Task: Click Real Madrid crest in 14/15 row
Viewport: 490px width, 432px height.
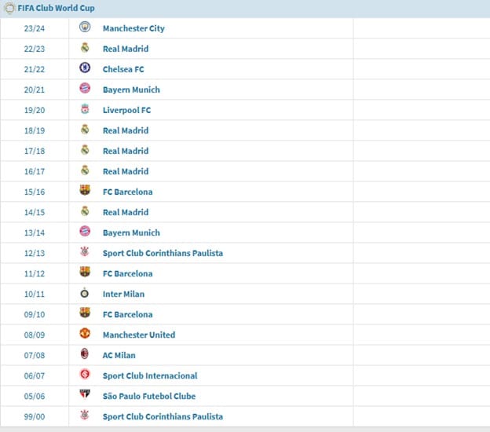Action: tap(85, 211)
